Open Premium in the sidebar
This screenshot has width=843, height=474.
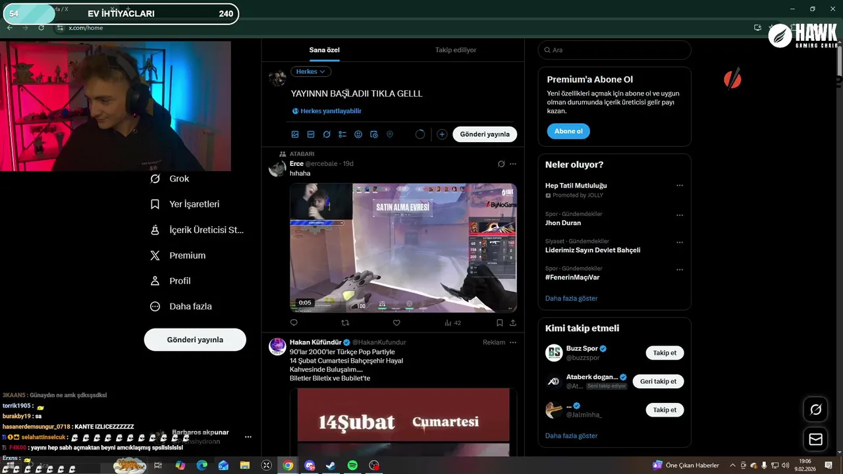coord(178,255)
